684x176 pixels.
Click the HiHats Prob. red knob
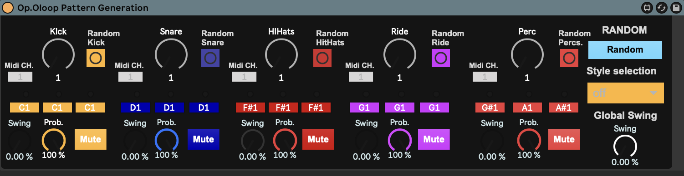(x=285, y=141)
